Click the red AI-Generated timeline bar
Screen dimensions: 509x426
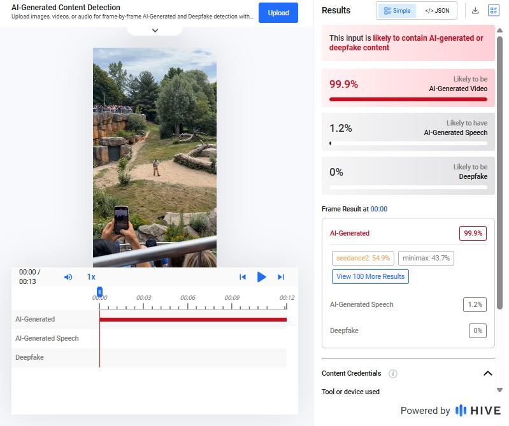pos(193,320)
